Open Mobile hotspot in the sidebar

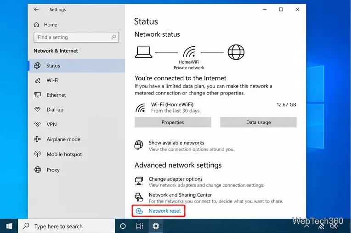click(x=76, y=154)
